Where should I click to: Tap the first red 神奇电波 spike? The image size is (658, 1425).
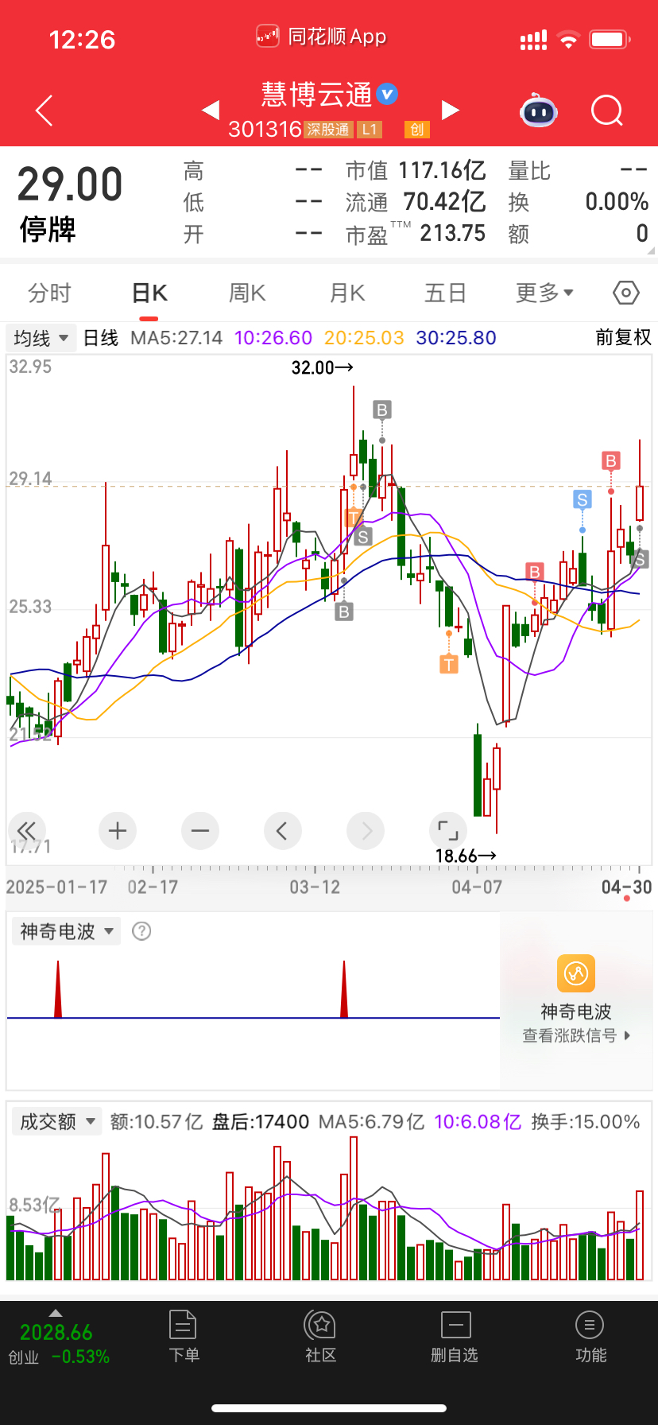pos(57,989)
